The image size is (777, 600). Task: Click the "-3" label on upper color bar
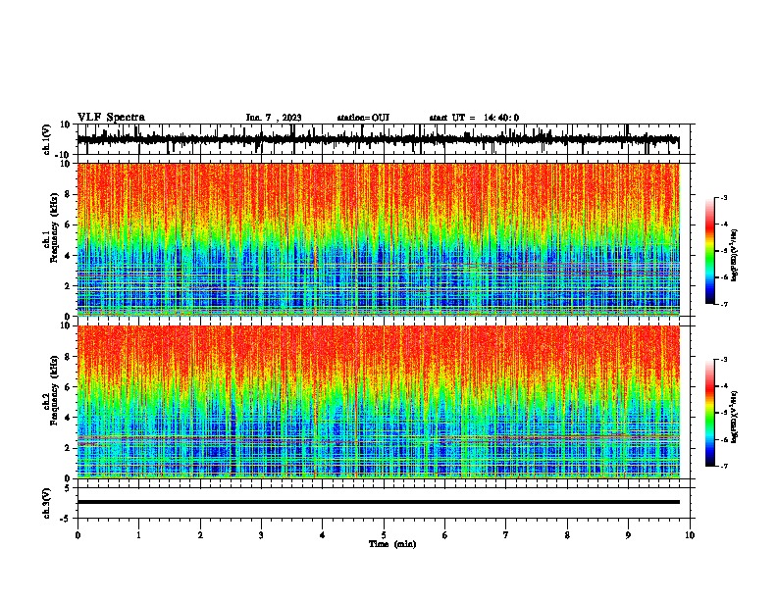pyautogui.click(x=723, y=197)
